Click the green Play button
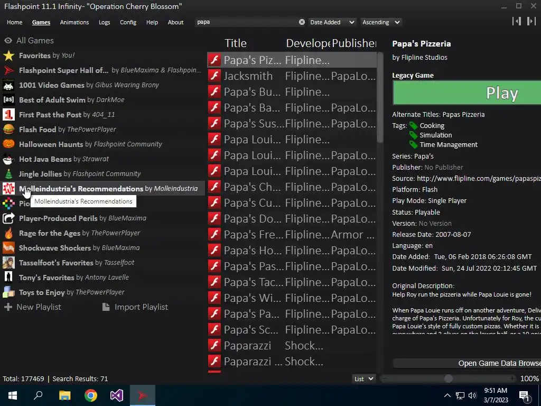The width and height of the screenshot is (541, 406). pyautogui.click(x=467, y=93)
